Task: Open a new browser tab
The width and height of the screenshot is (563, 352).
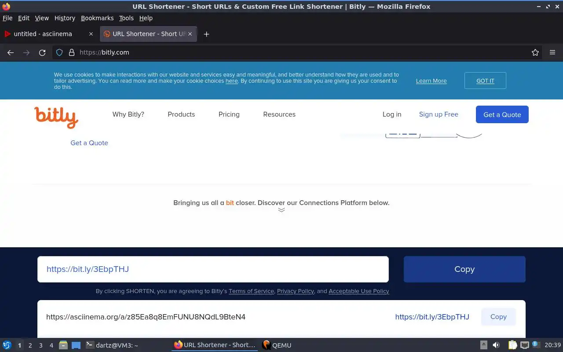Action: 206,34
